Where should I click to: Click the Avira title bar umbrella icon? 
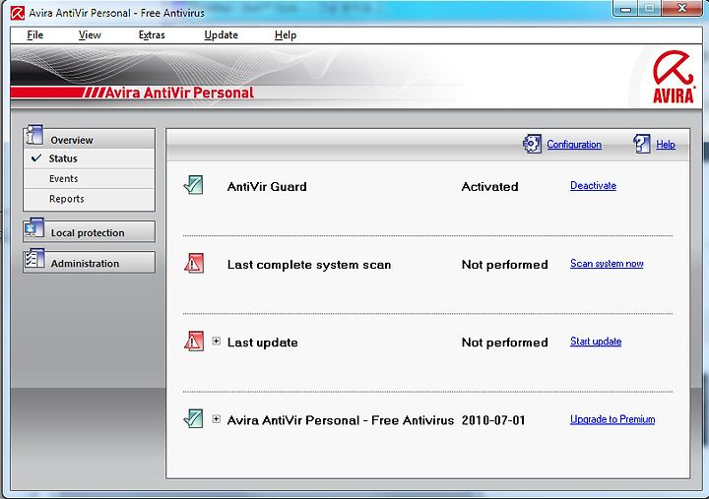coord(17,13)
